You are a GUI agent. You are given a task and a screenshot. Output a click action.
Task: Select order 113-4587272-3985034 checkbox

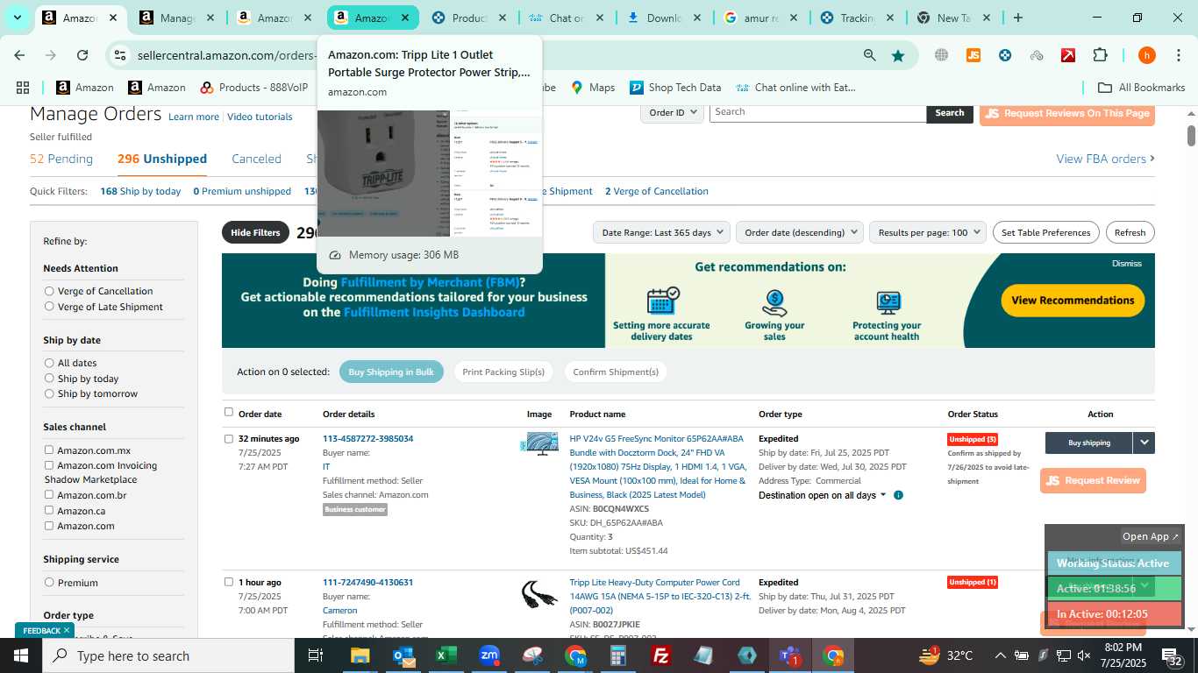(229, 439)
